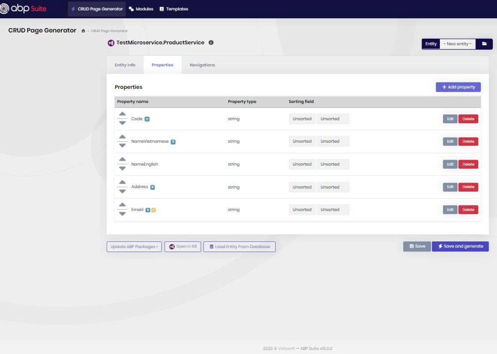Open the Modules menu

[x=141, y=9]
